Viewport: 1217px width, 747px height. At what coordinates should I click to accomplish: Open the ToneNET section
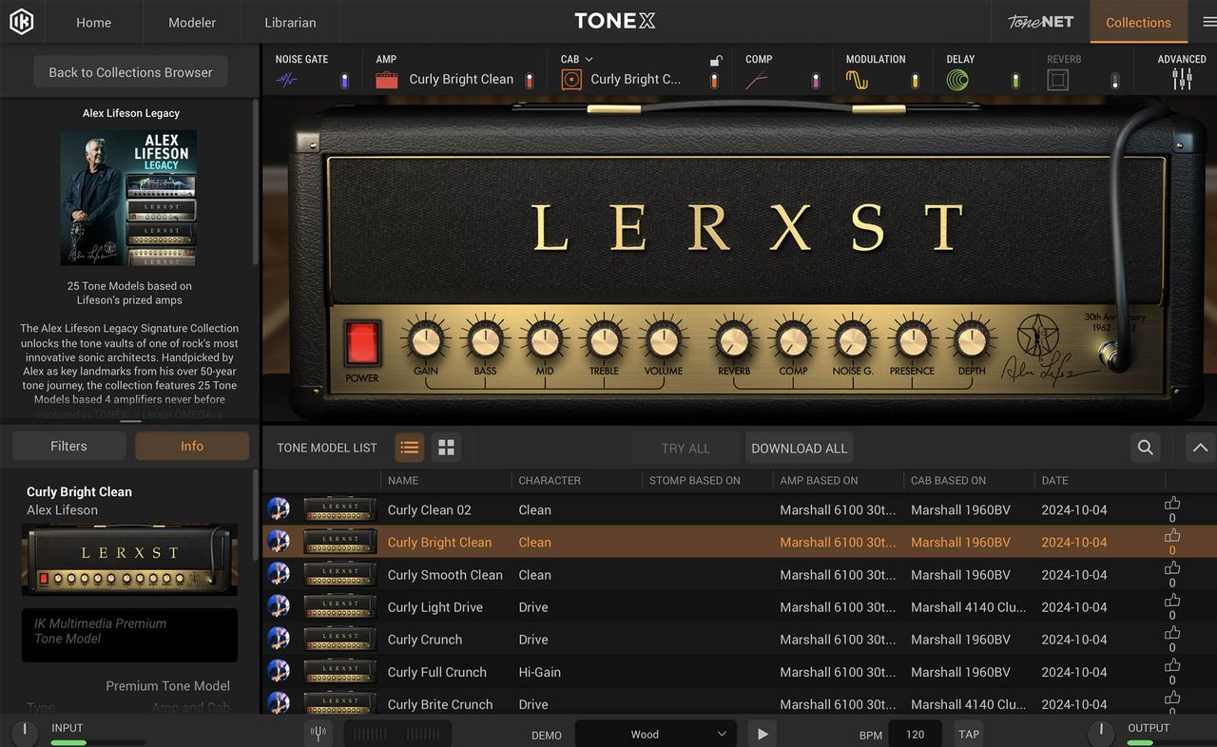(x=1040, y=22)
